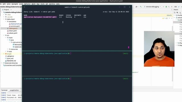This screenshot has height=102, width=182.
Task: Open the Refactor menu
Action: 27,4
